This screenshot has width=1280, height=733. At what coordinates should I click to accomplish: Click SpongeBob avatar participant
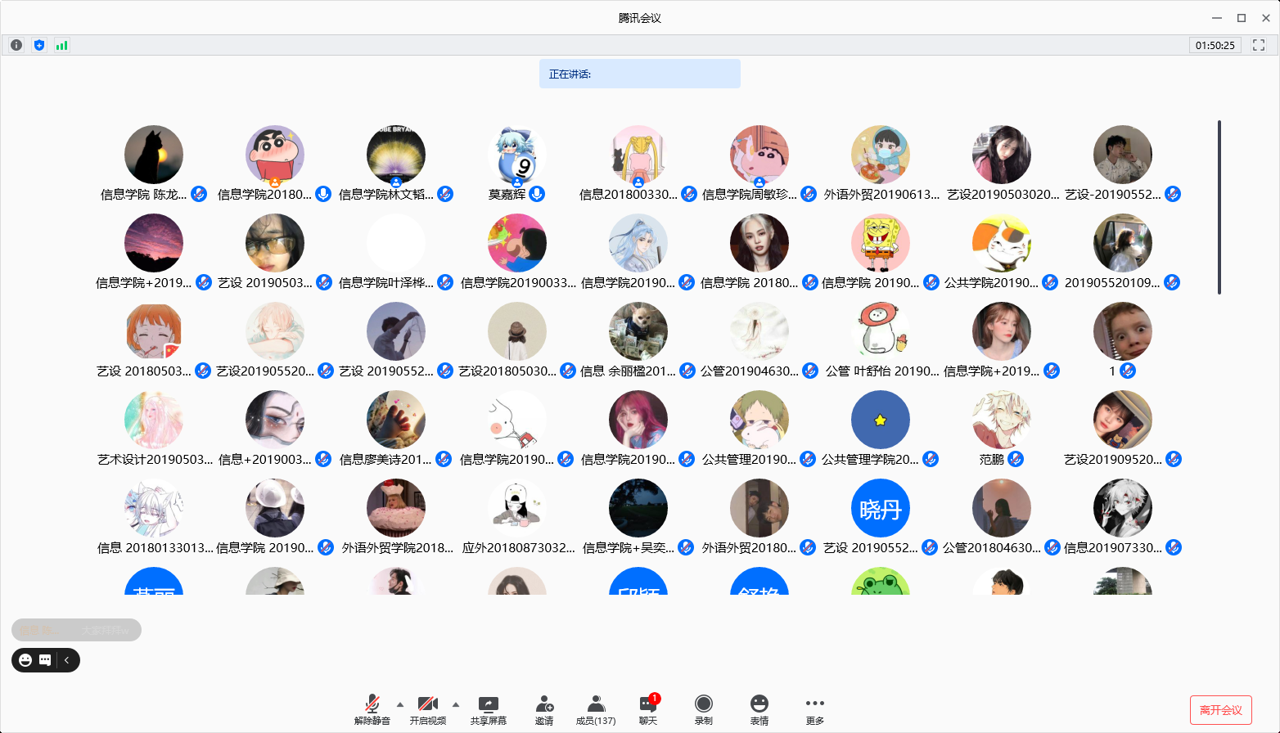click(881, 243)
